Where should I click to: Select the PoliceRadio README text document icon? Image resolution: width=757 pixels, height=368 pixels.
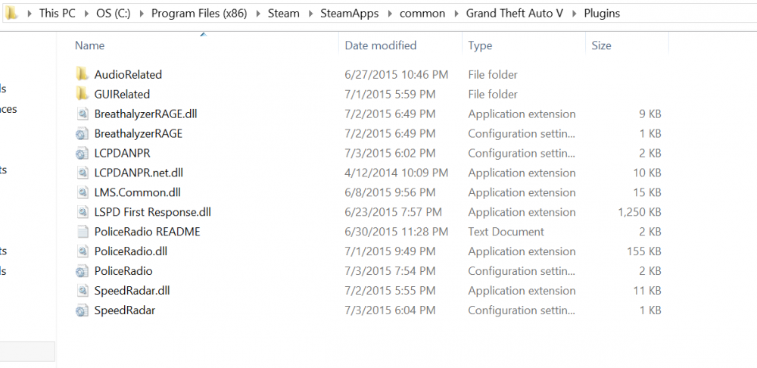tap(82, 232)
